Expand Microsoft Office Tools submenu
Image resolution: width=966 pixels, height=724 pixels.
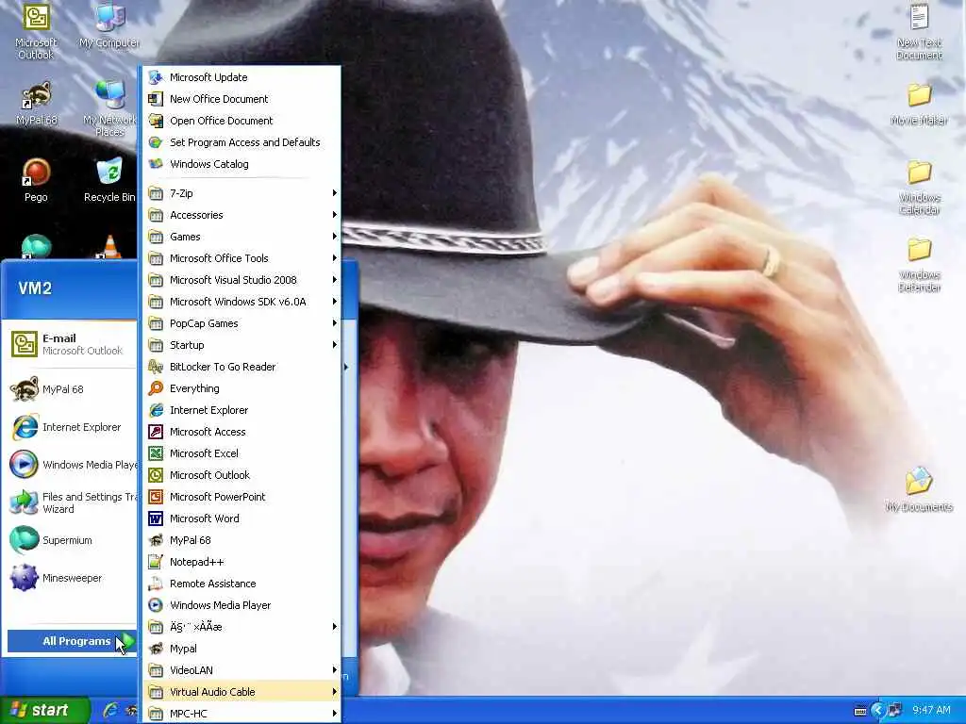241,258
